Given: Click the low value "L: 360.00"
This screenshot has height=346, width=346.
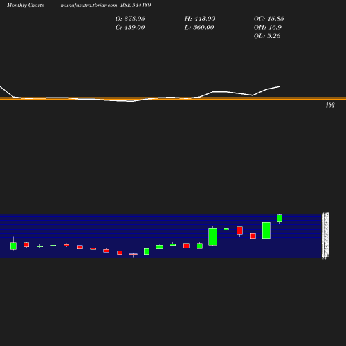Looking at the screenshot, I should coord(199,28).
